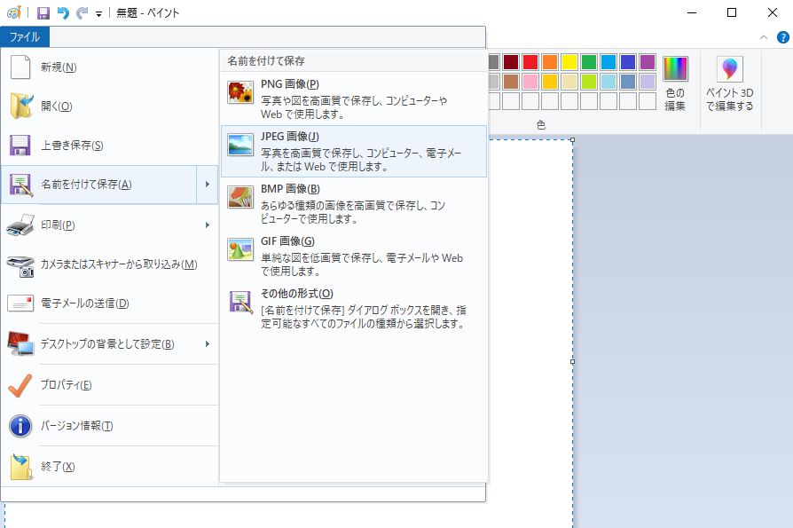Pick the lime green color swatch
The width and height of the screenshot is (793, 528).
(x=589, y=82)
